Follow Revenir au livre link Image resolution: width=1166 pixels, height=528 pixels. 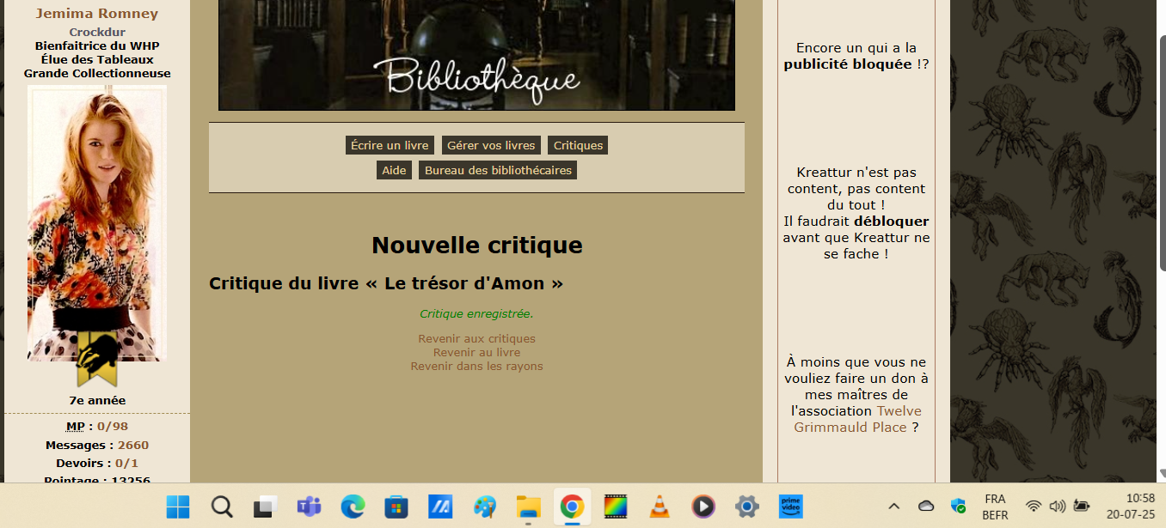(476, 353)
